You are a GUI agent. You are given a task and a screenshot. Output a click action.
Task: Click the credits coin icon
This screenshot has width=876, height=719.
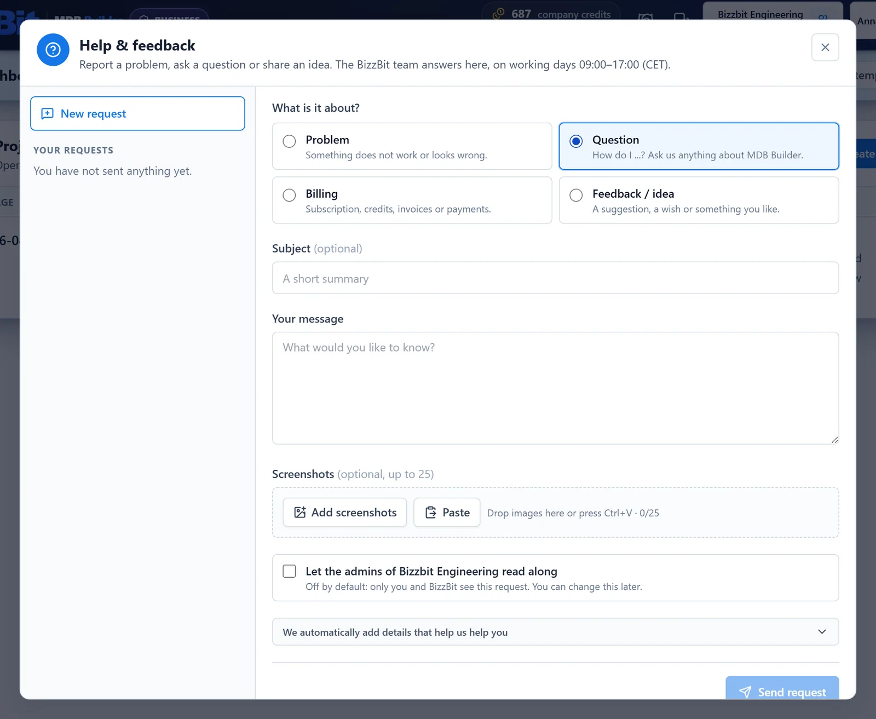coord(498,14)
